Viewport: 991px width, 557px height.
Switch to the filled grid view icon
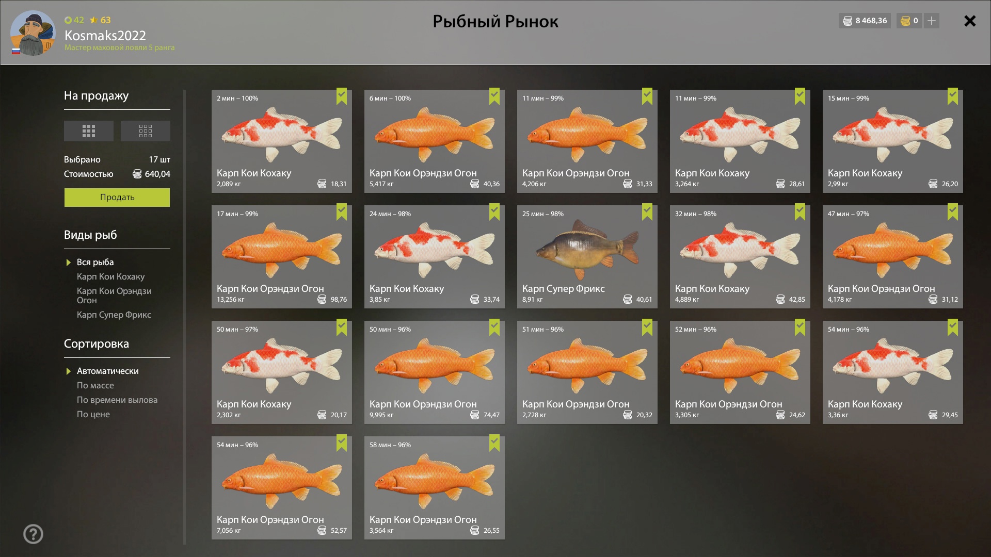(x=88, y=131)
